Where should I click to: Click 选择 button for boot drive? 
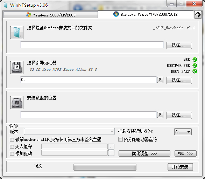[179, 81]
